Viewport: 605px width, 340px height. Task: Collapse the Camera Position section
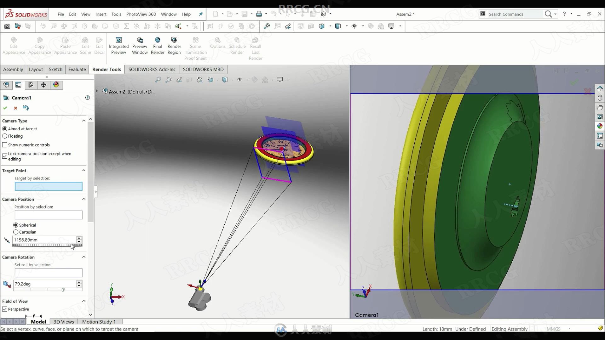84,199
